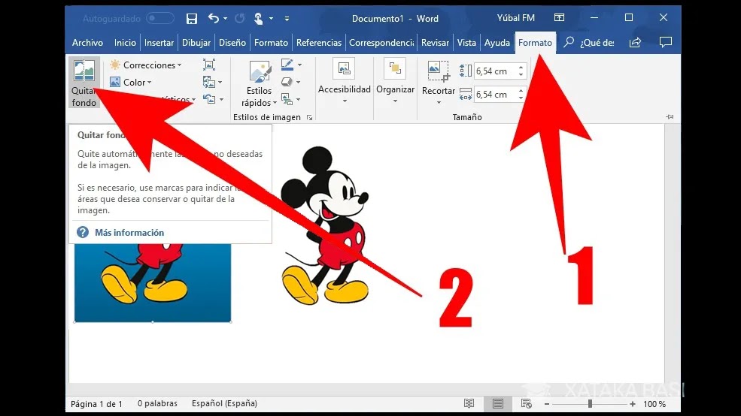
Task: Open ribbon display options icon
Action: [x=559, y=18]
